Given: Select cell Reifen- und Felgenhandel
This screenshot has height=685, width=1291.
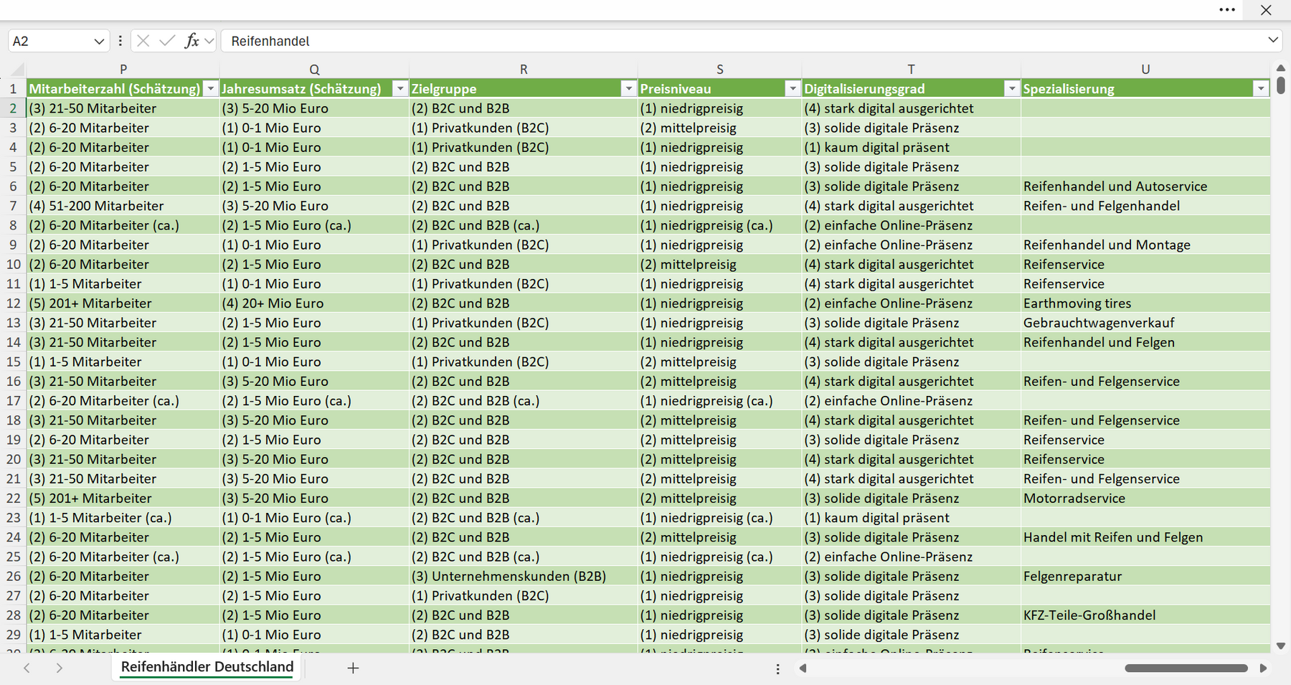Looking at the screenshot, I should [x=1145, y=206].
